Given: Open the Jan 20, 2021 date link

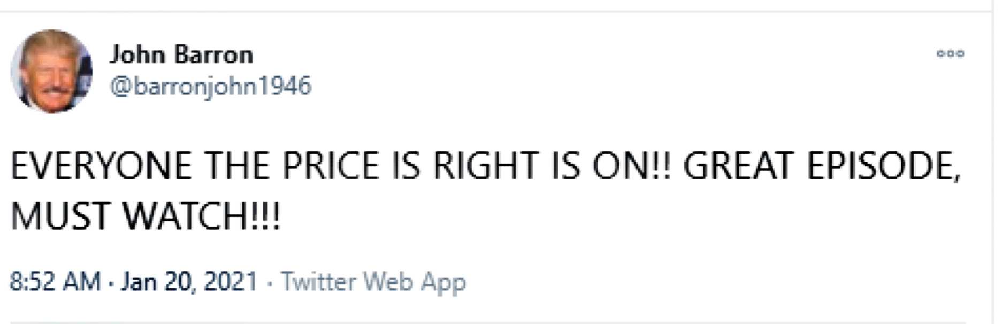Looking at the screenshot, I should point(189,281).
